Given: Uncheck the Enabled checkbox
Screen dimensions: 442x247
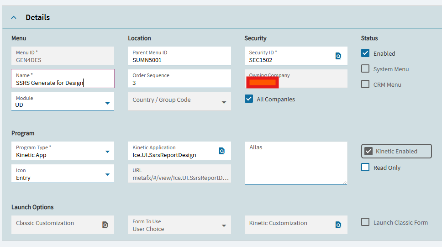Looking at the screenshot, I should point(365,53).
